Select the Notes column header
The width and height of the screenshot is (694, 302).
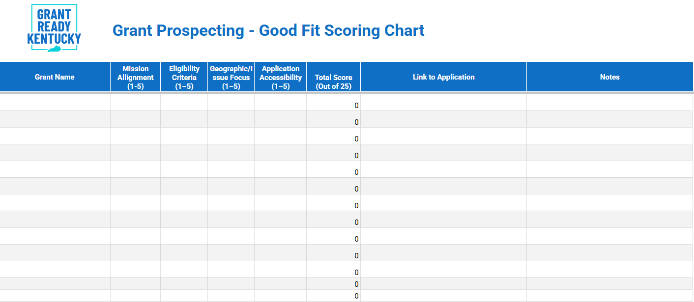click(610, 77)
